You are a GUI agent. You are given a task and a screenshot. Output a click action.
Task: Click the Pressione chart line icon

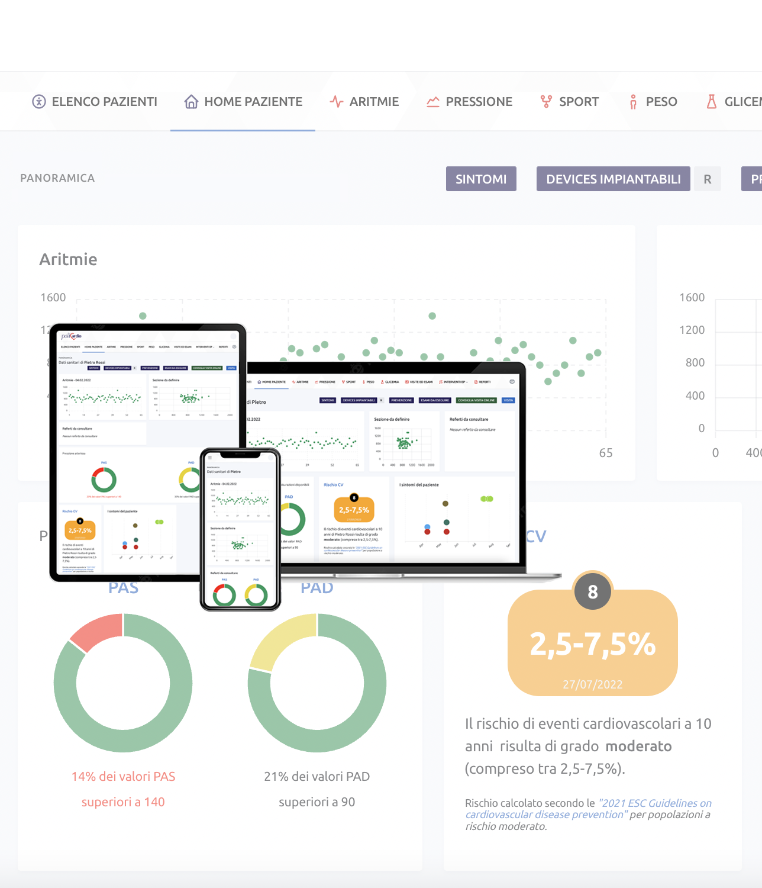[433, 102]
